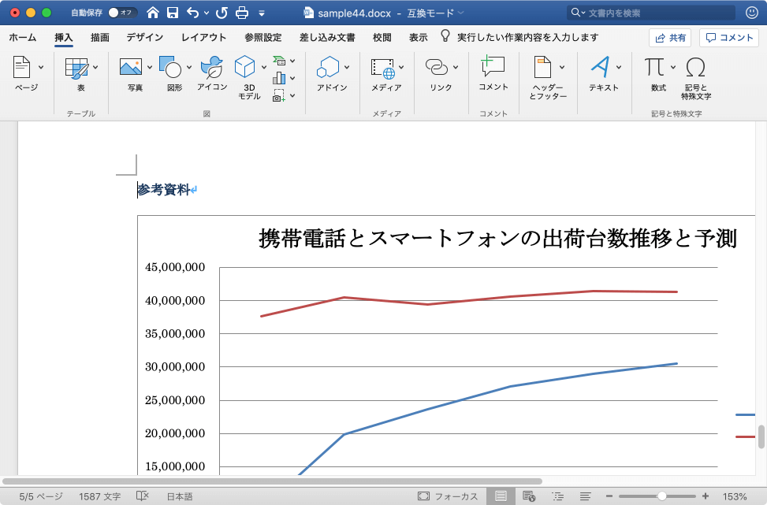The image size is (767, 505).
Task: Expand the 図形 dropdown arrow
Action: (189, 68)
